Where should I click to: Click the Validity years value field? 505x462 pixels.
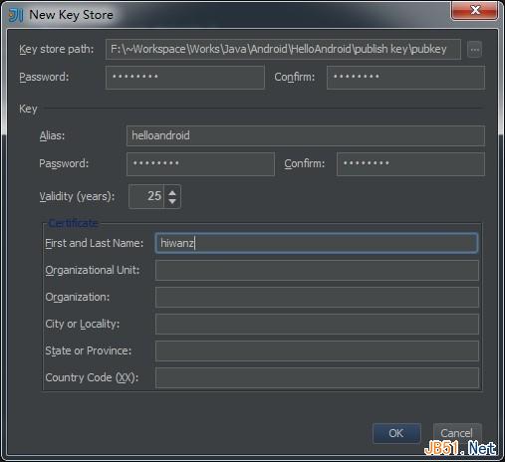pyautogui.click(x=146, y=196)
